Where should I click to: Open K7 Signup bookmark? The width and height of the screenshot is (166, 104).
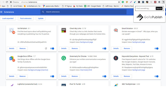[67, 6]
